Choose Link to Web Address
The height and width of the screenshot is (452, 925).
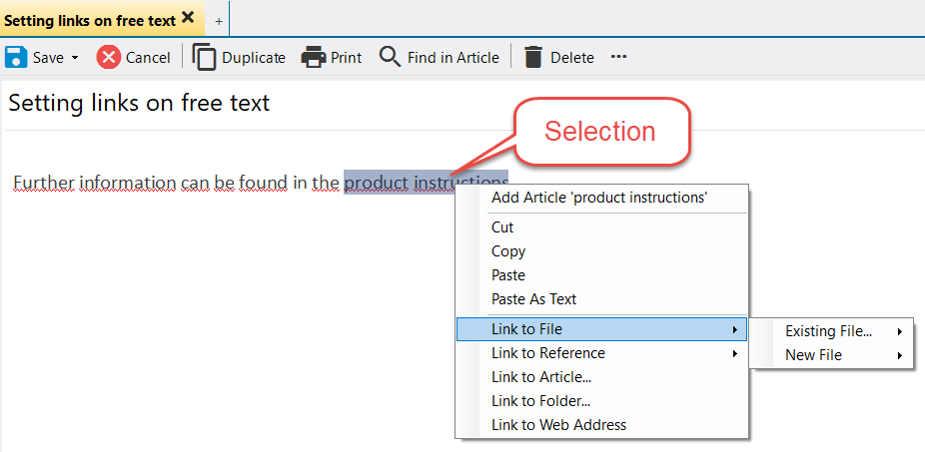click(x=558, y=425)
